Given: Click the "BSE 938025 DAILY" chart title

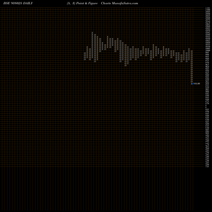Looking at the screenshot, I should (18, 3).
